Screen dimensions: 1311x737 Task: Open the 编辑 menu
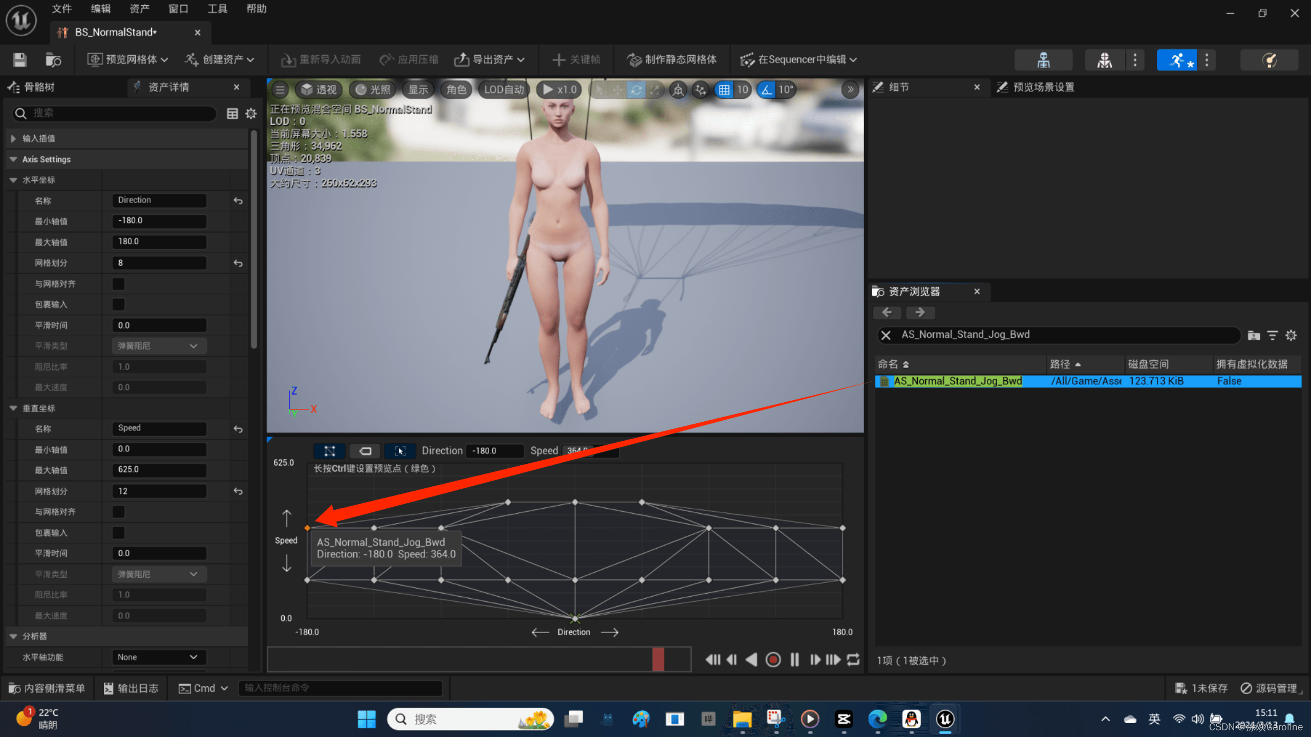(100, 9)
